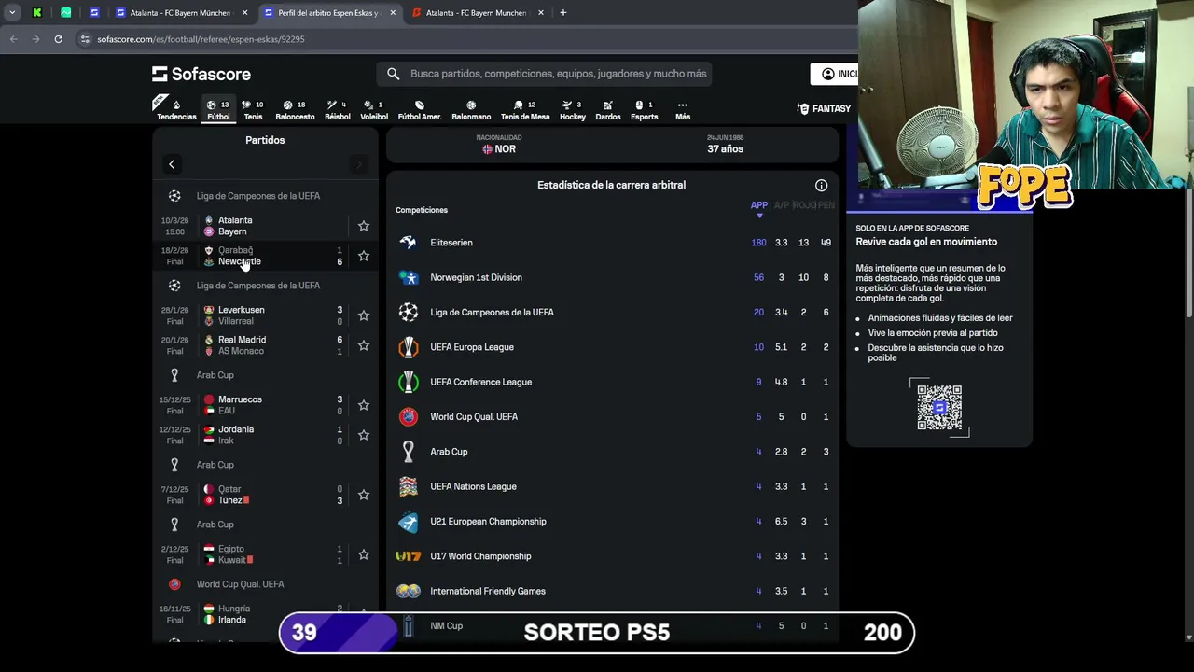Click the Iniciar sesión button
The width and height of the screenshot is (1194, 672).
click(835, 74)
